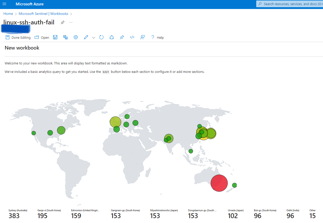Select the green bubble over Southeast Asia
Image resolution: width=323 pixels, height=223 pixels.
[x=191, y=151]
